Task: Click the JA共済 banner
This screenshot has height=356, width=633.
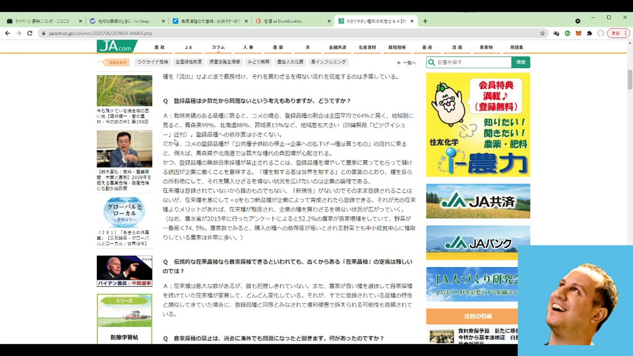Action: [478, 201]
